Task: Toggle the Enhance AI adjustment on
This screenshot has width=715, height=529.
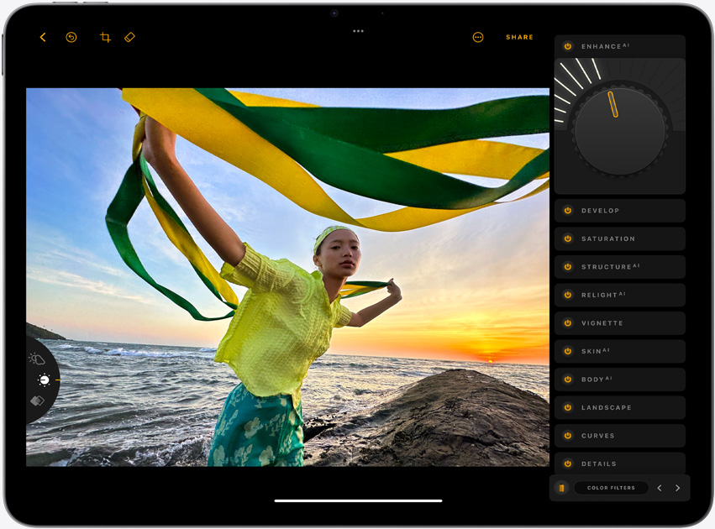Action: coord(569,46)
